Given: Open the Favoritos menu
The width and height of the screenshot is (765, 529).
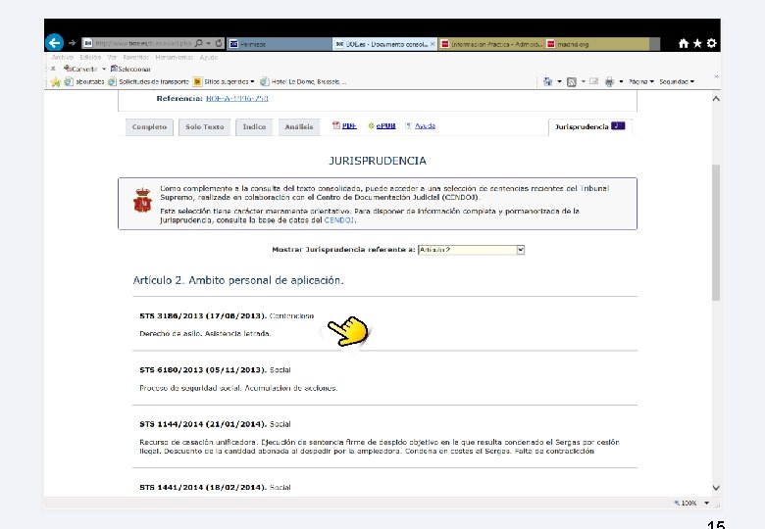Looking at the screenshot, I should 135,57.
